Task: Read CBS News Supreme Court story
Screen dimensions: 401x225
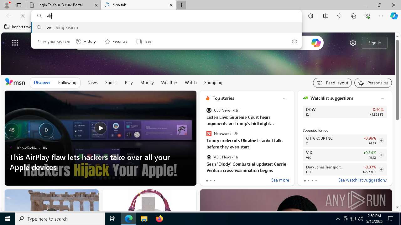Action: coord(240,120)
